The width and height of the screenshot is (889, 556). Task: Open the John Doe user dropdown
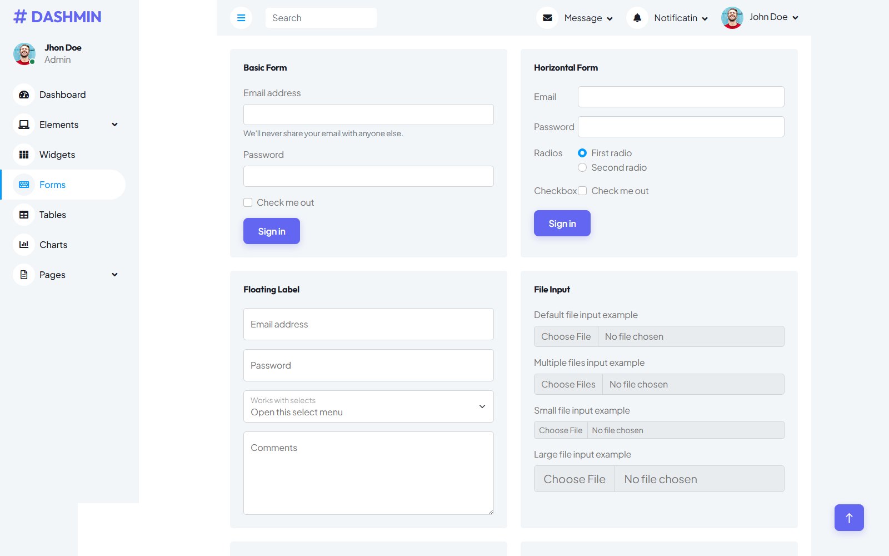pyautogui.click(x=760, y=18)
